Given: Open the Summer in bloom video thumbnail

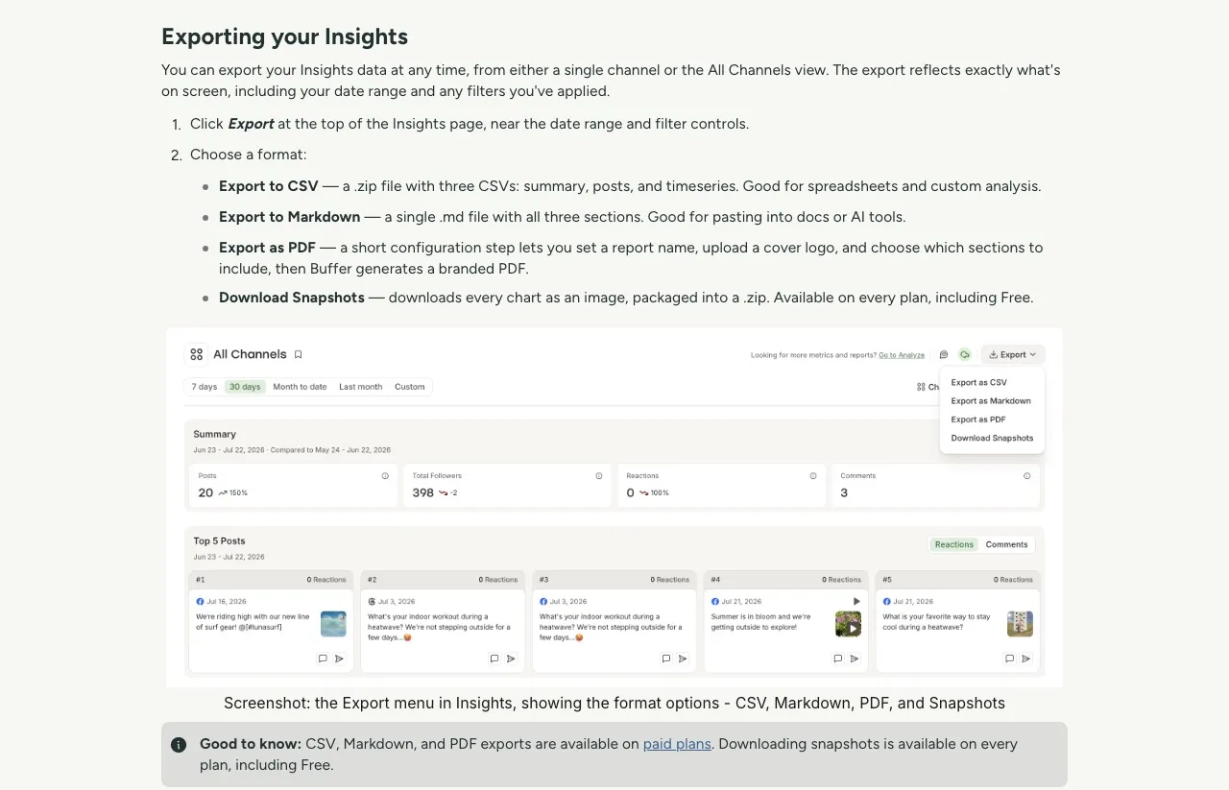Looking at the screenshot, I should coord(848,624).
